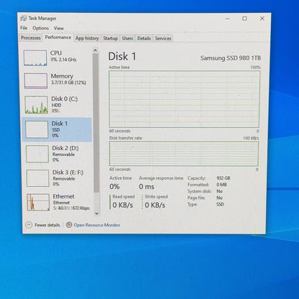Open the File menu
Viewport: 299px width, 299px height.
coord(24,28)
